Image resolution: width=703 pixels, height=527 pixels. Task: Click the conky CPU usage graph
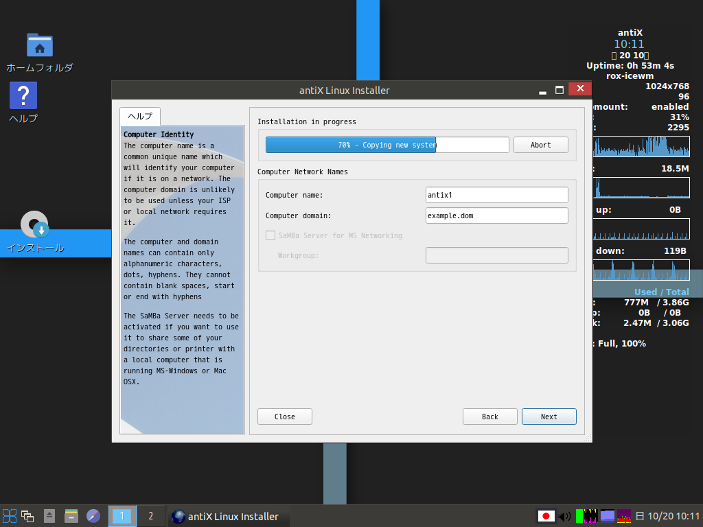(x=641, y=147)
